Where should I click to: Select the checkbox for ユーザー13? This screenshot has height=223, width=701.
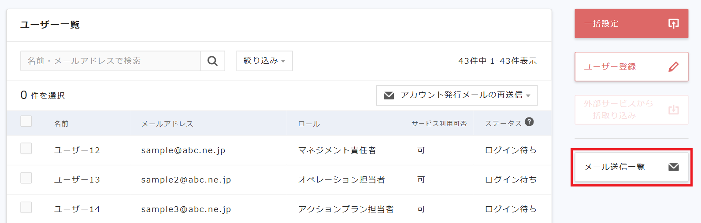[26, 178]
